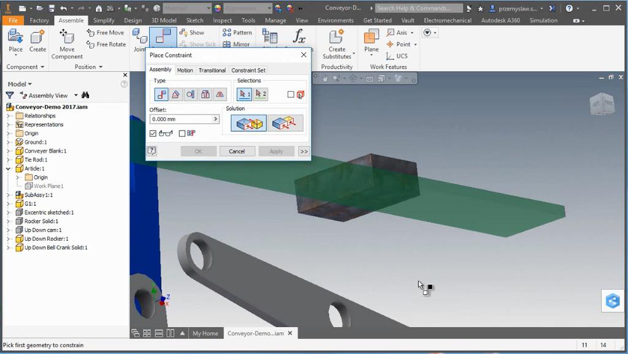Collapse the Article:1 node

point(8,168)
